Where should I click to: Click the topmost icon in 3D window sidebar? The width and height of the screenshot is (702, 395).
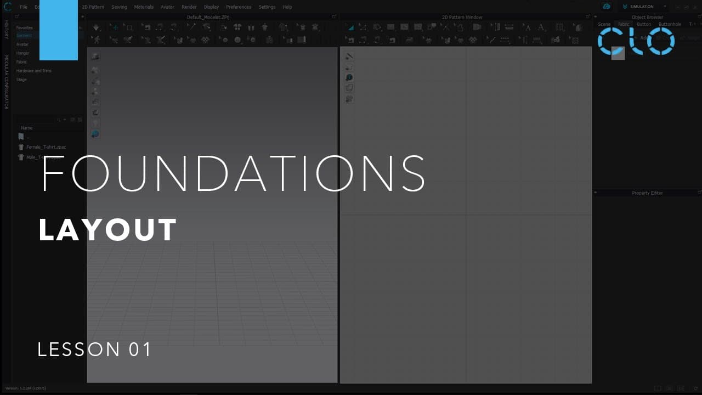95,57
